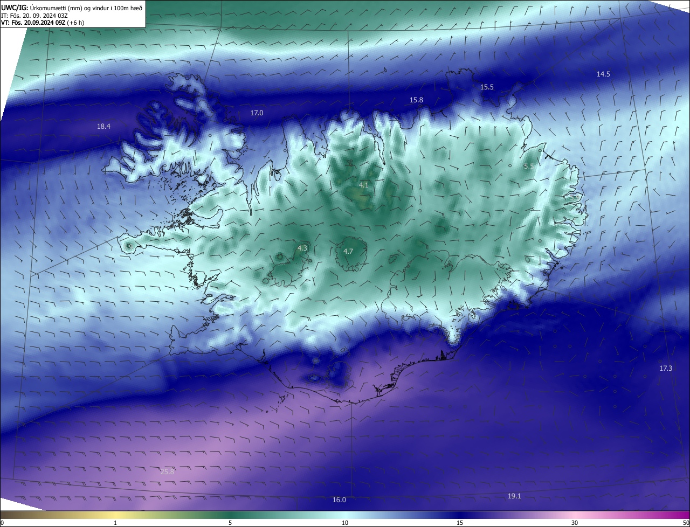
Task: Click the color scale label 10
Action: [x=345, y=523]
